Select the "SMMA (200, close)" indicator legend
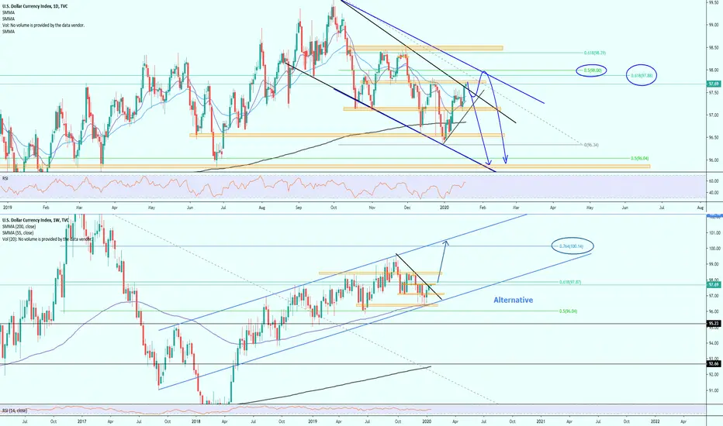The width and height of the screenshot is (723, 426). coord(19,227)
